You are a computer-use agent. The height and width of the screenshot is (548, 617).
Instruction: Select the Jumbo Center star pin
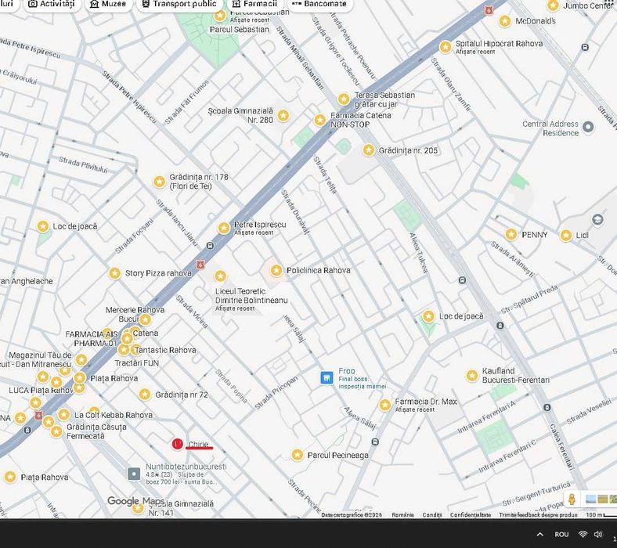point(553,5)
